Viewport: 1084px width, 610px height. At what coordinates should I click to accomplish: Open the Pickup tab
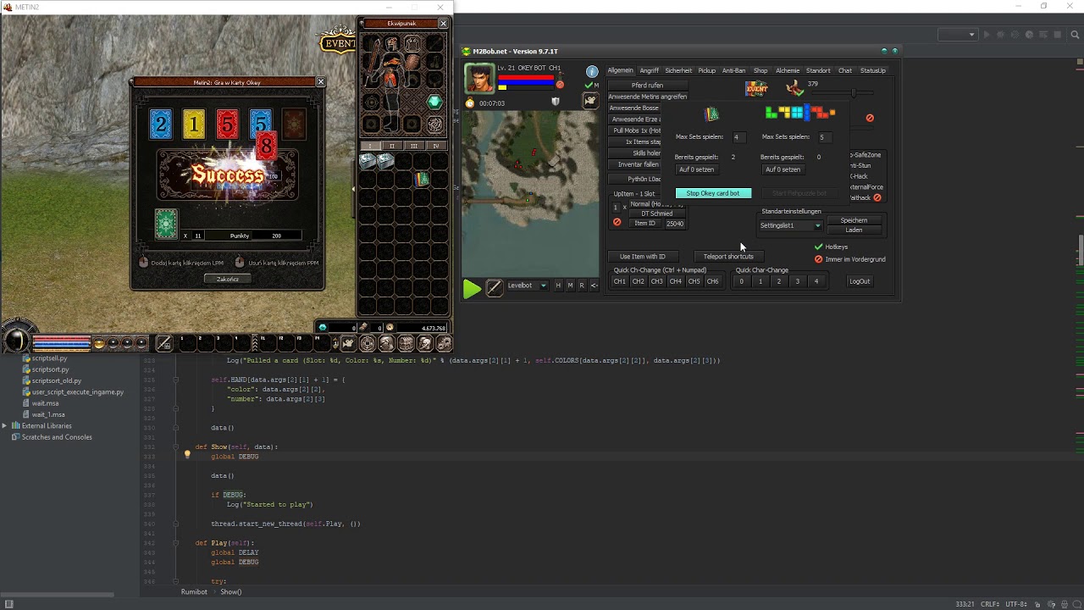(707, 70)
